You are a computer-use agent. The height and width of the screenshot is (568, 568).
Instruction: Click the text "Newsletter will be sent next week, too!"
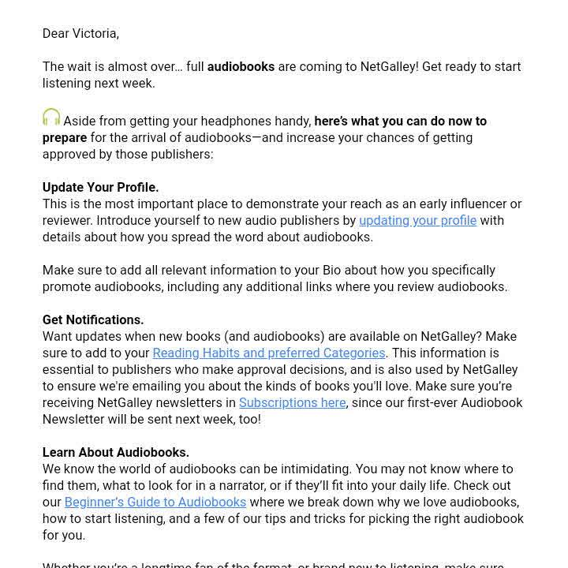(x=151, y=419)
